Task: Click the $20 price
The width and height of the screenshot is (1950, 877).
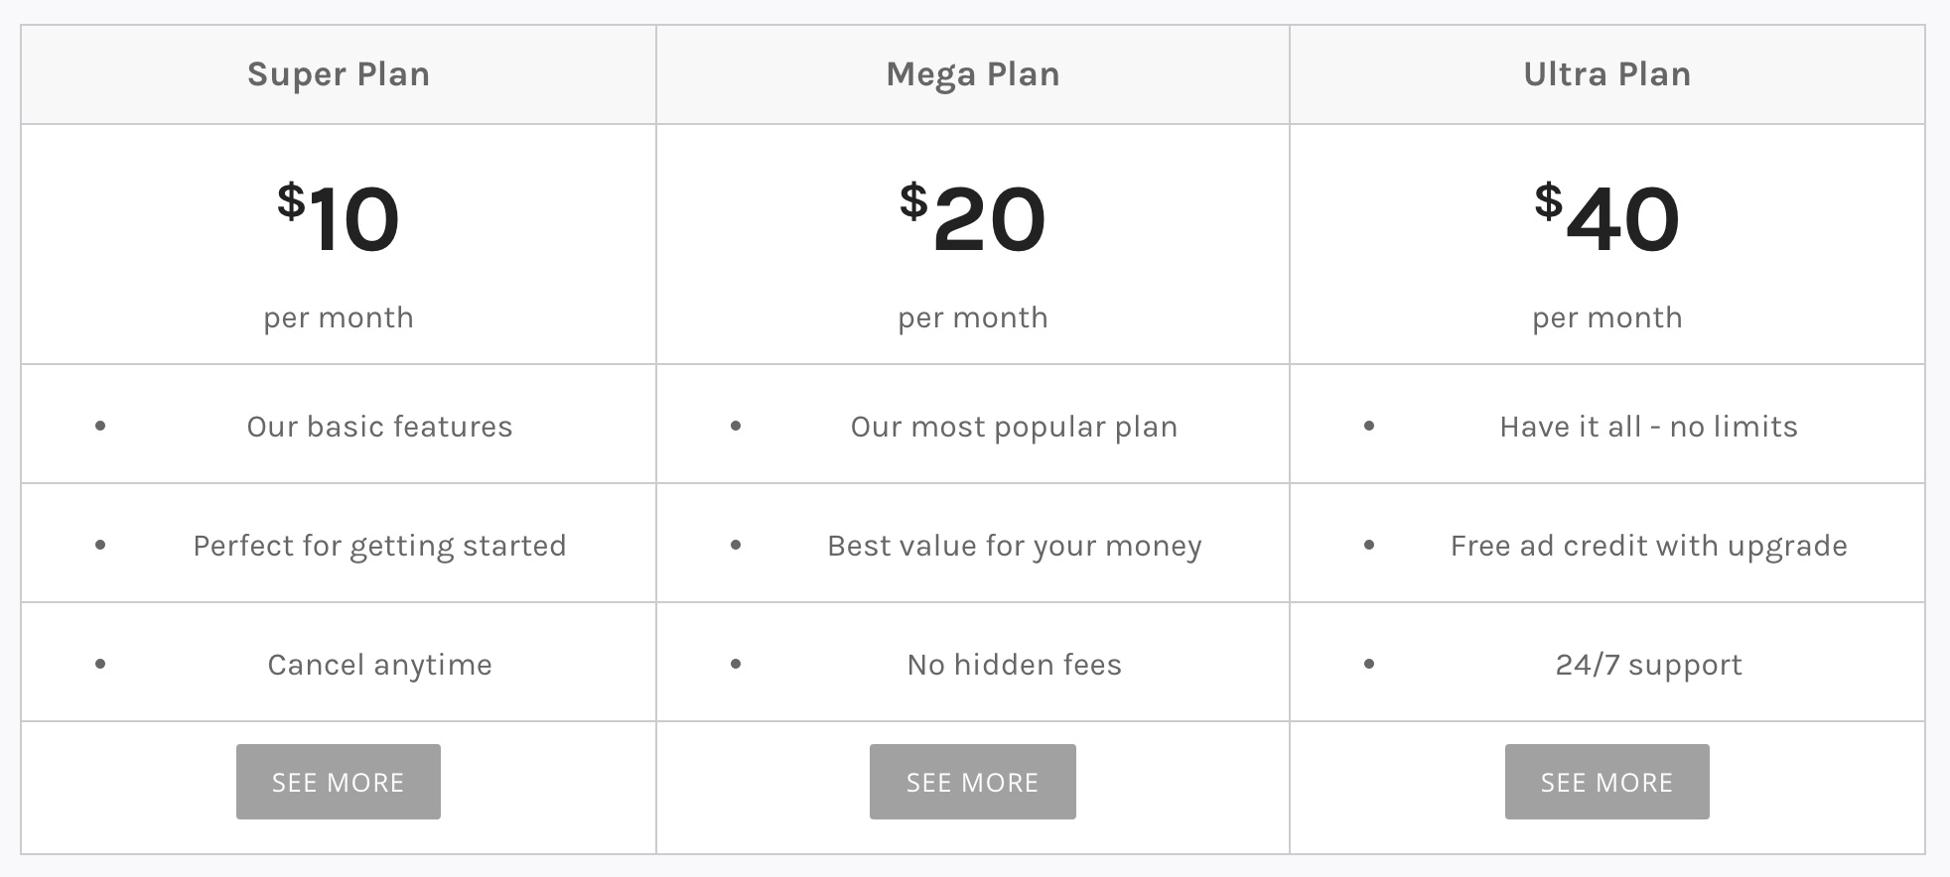Action: pos(973,217)
